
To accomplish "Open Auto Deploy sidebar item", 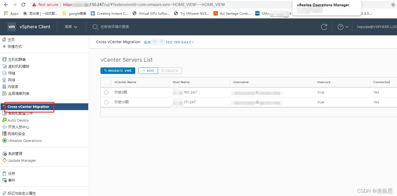I will point(18,120).
